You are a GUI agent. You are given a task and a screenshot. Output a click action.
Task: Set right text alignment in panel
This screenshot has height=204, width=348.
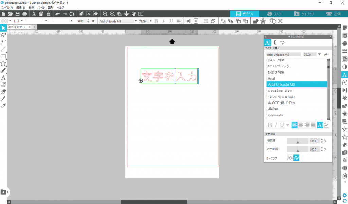307,125
